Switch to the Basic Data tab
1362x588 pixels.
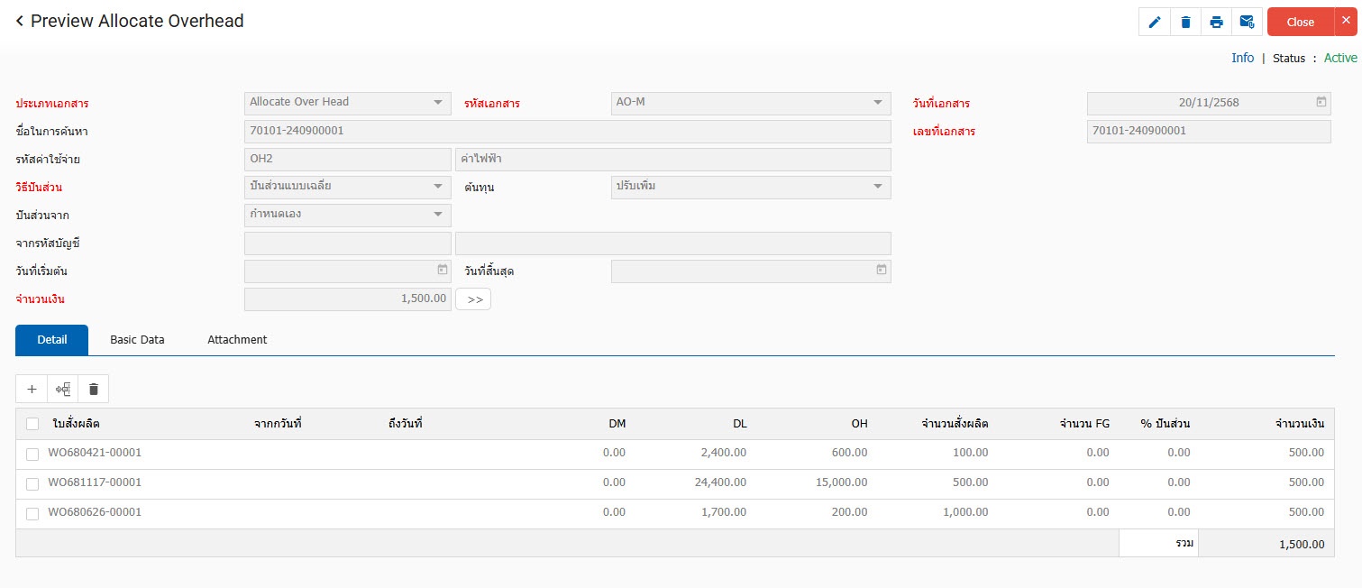coord(137,340)
